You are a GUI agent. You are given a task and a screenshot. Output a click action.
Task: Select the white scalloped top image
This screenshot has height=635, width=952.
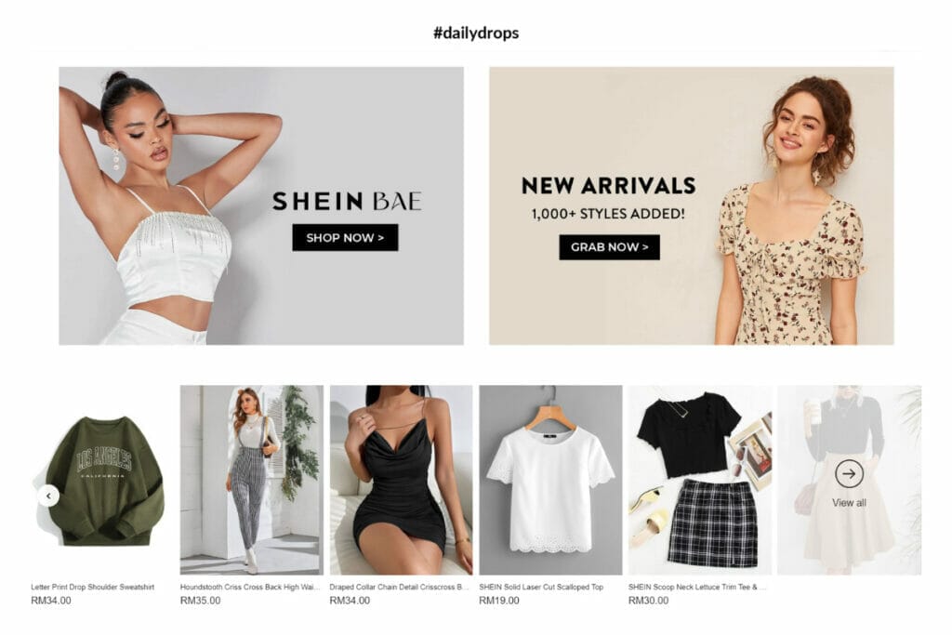point(550,480)
